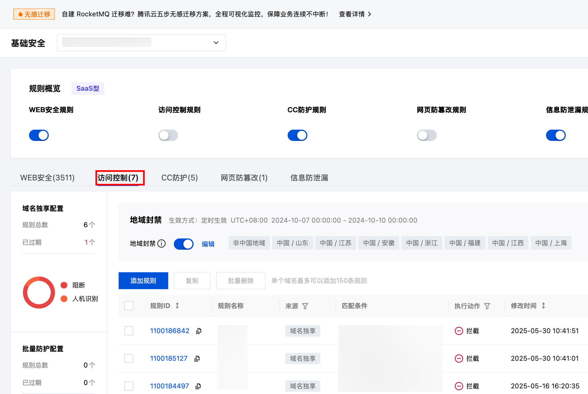The width and height of the screenshot is (588, 394).
Task: Tick checkbox for rule 1100186842
Action: [x=129, y=331]
